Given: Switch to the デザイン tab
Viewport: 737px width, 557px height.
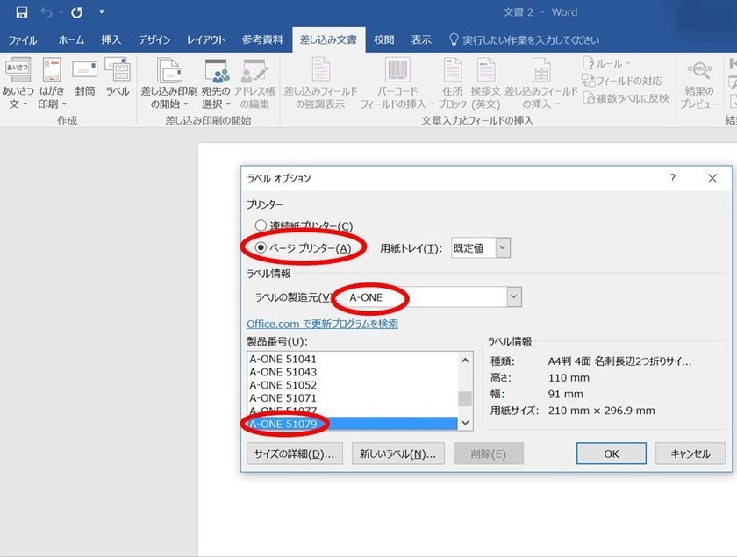Looking at the screenshot, I should point(154,40).
